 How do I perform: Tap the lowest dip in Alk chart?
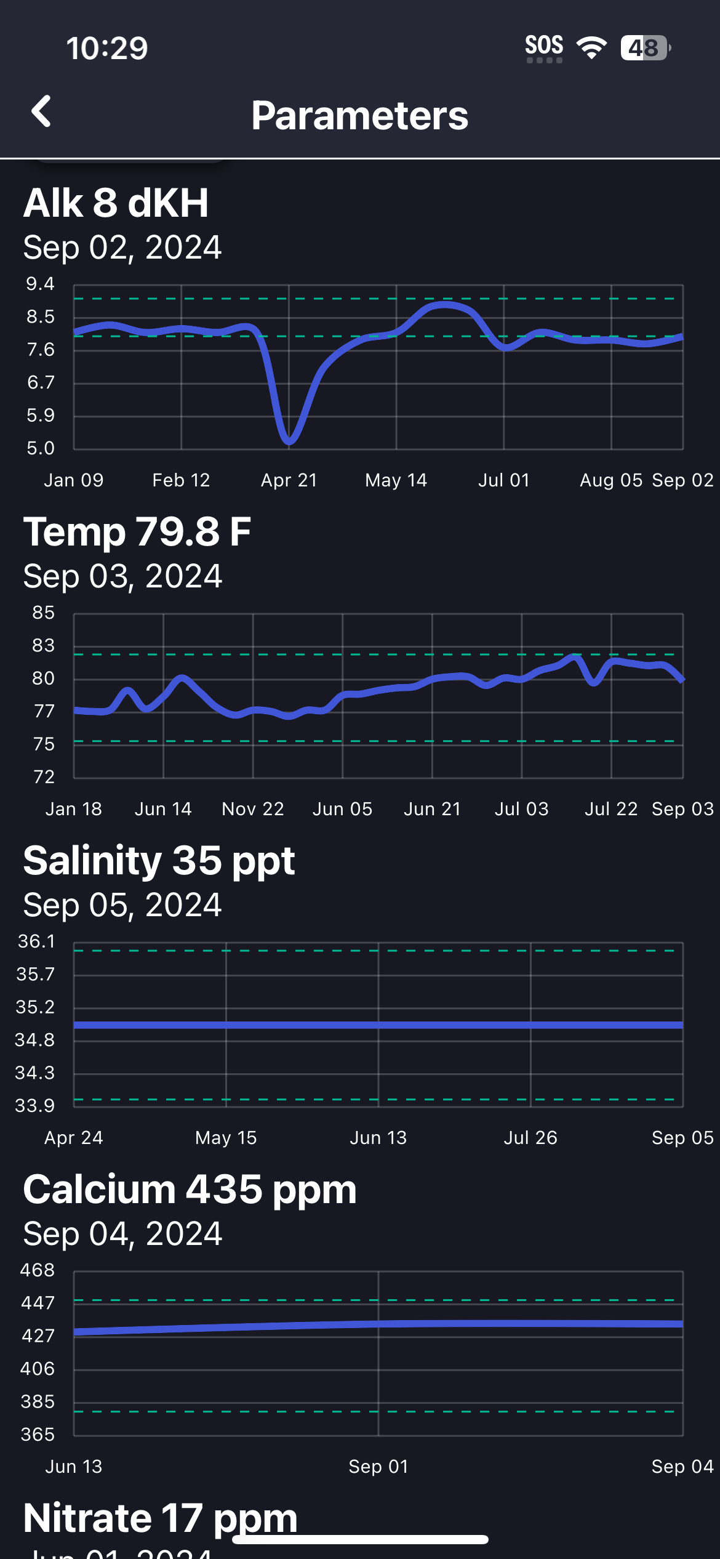point(289,440)
